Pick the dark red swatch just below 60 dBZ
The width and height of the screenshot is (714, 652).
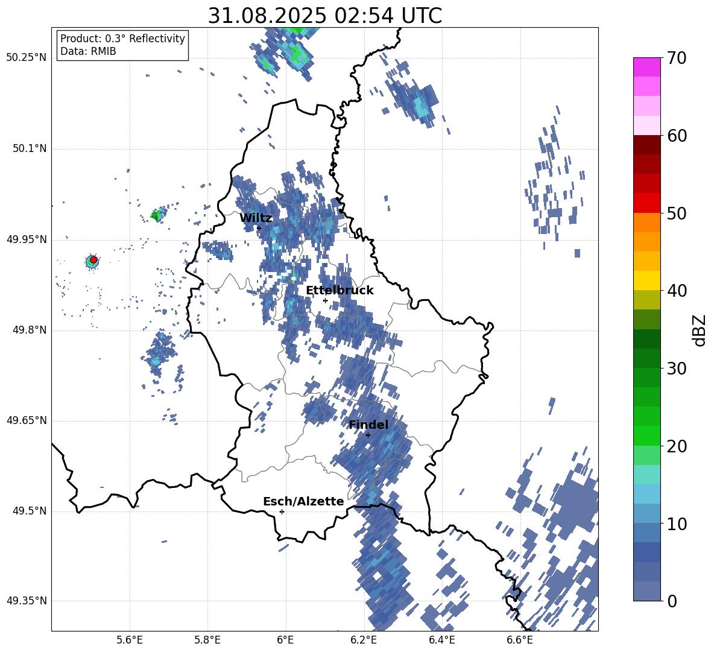pyautogui.click(x=646, y=145)
